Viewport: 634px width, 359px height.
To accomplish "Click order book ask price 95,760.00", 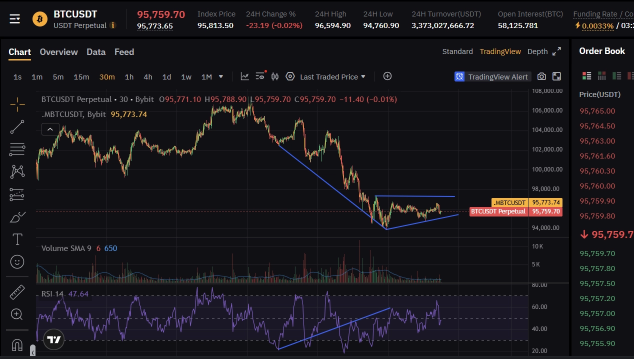I will tap(597, 186).
